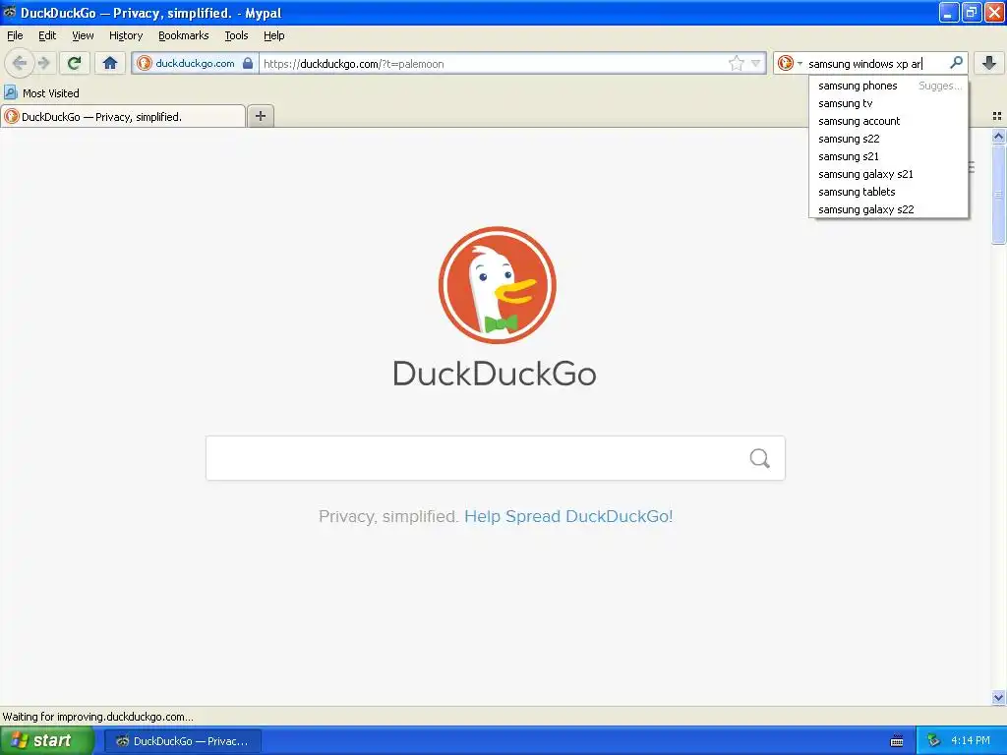Open the History menu
The height and width of the screenshot is (755, 1007).
[x=126, y=35]
